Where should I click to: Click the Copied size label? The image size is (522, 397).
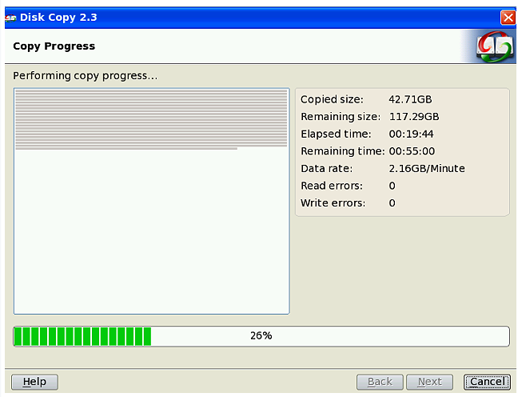click(x=332, y=99)
